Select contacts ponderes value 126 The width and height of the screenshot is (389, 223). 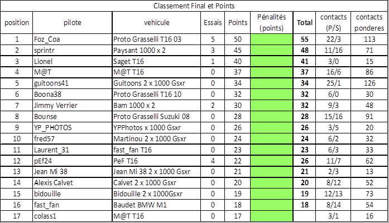[369, 83]
